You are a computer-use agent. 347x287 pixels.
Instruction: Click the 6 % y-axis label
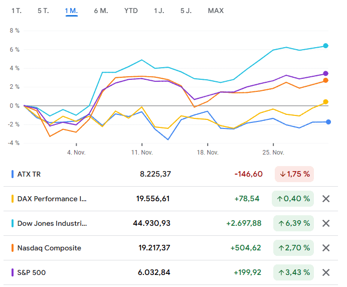[15, 49]
